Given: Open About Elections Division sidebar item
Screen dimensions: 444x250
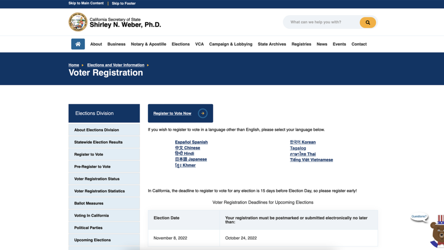Looking at the screenshot, I should [x=104, y=130].
